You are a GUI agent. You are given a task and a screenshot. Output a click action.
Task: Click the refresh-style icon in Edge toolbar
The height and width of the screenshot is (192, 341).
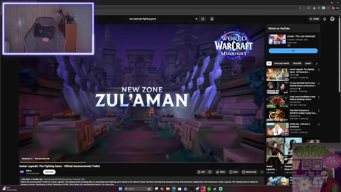tap(308, 8)
